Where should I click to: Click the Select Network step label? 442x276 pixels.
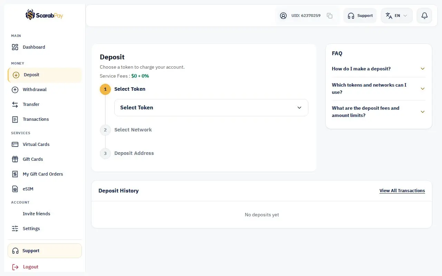coord(133,130)
